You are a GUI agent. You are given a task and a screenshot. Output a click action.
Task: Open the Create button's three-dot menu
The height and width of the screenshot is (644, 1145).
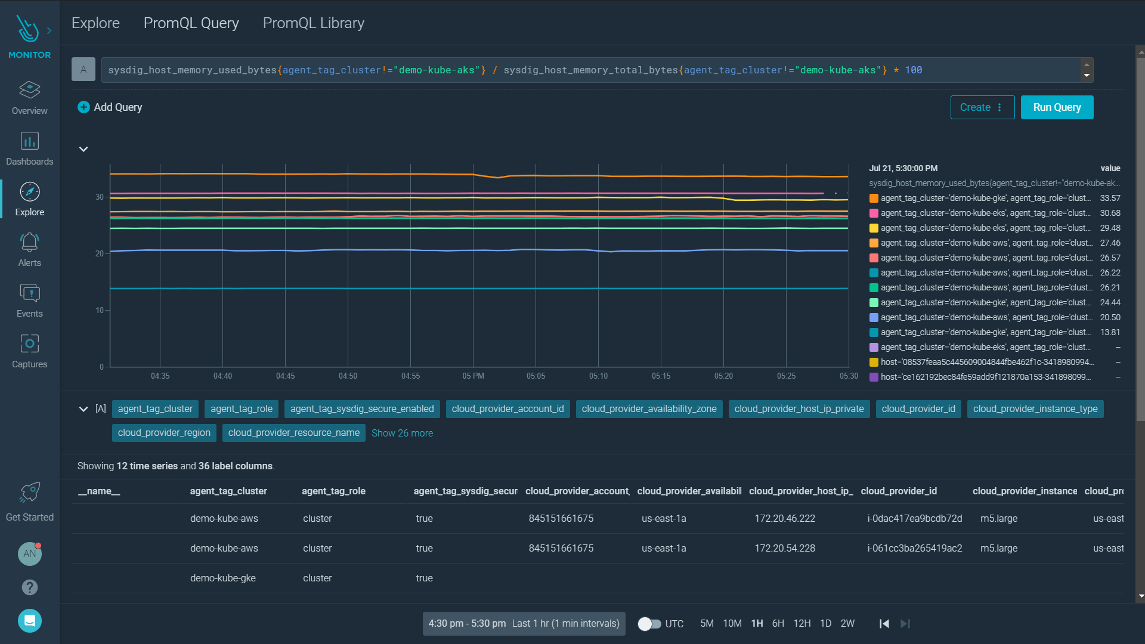999,107
